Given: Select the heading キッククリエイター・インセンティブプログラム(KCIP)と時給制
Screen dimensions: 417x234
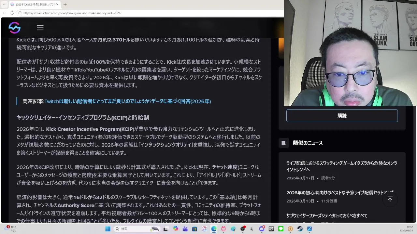Looking at the screenshot, I should [83, 118].
